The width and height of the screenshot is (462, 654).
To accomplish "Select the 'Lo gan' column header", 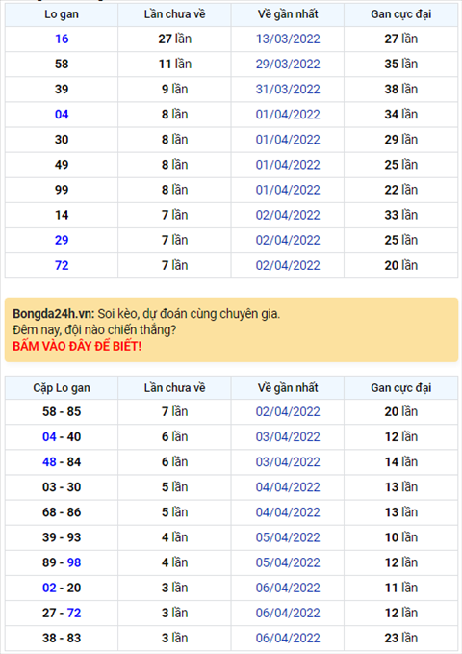I will pos(62,14).
